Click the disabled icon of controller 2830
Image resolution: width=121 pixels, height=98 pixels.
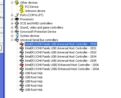(x=22, y=44)
